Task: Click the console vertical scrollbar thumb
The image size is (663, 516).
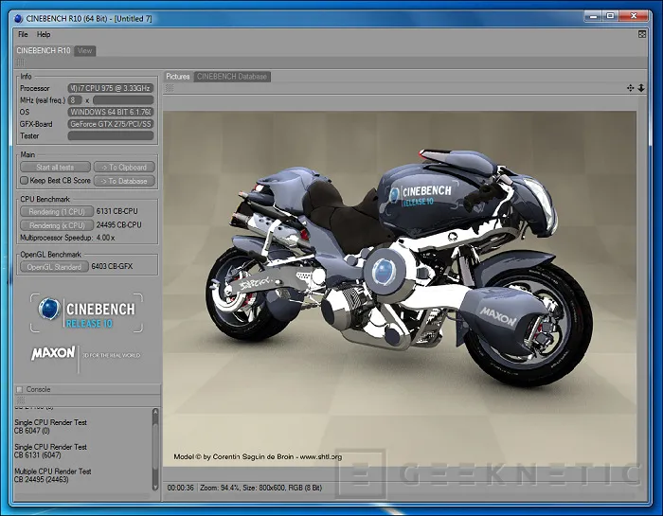Action: point(155,446)
